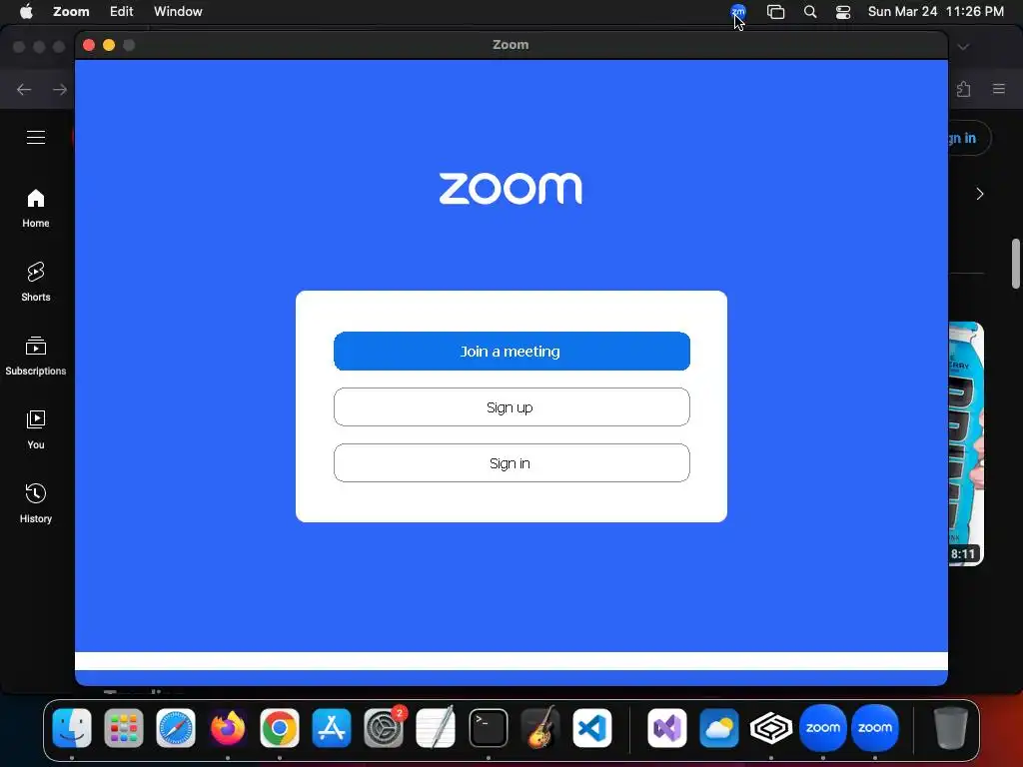The width and height of the screenshot is (1023, 767).
Task: Open the Edit menu
Action: (x=121, y=12)
